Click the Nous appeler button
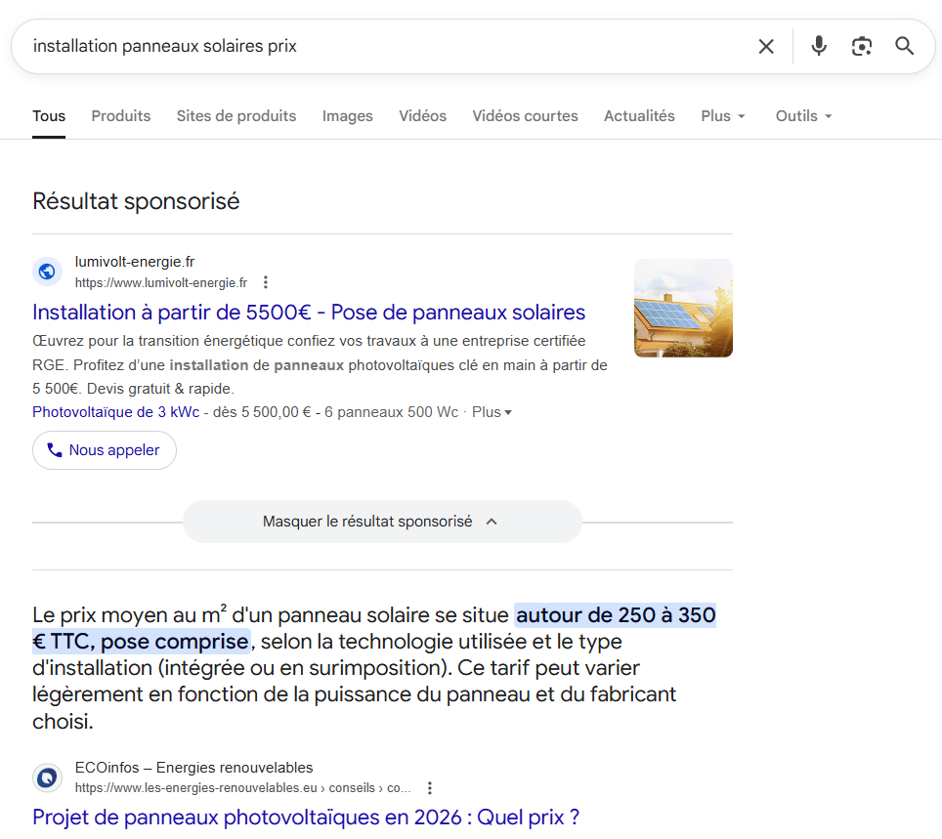 (x=104, y=450)
